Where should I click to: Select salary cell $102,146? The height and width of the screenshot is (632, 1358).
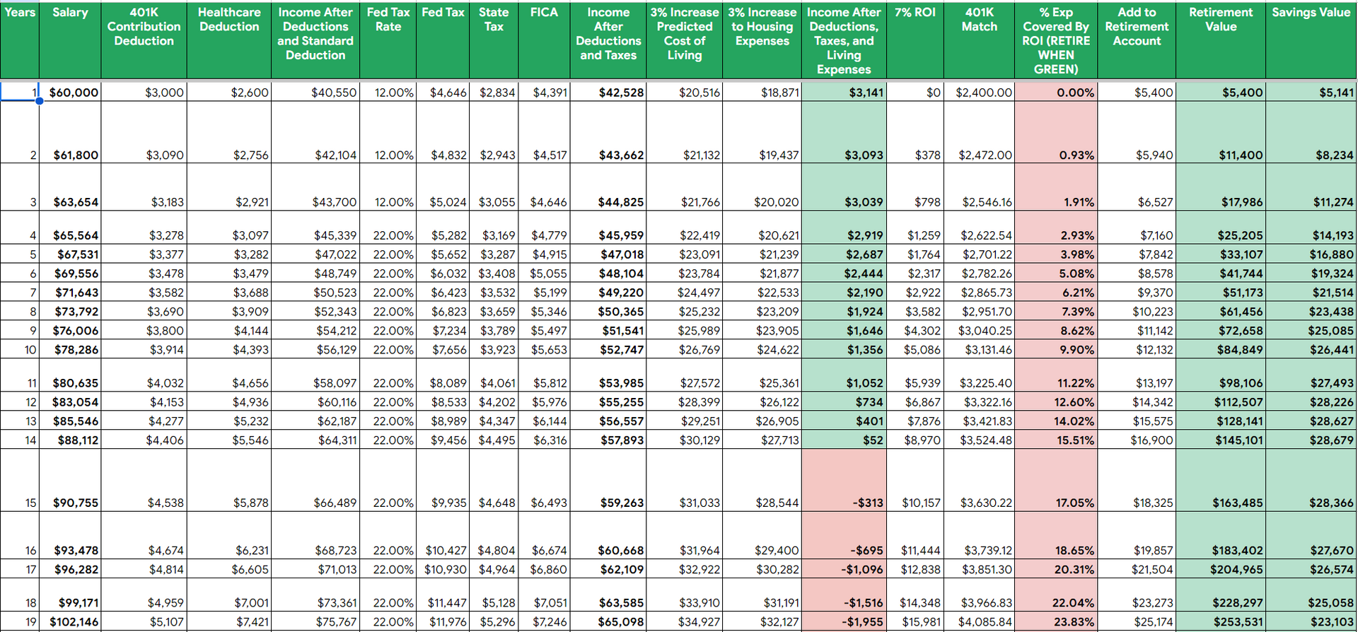pyautogui.click(x=70, y=621)
